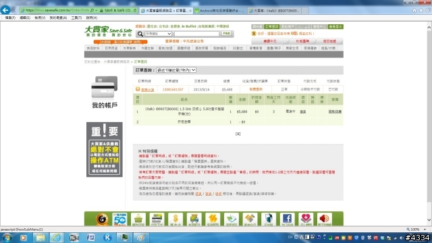Viewport: 432px width, 243px height.
Task: Click the magnifier icon beside the search category dropdown
Action: pos(140,34)
